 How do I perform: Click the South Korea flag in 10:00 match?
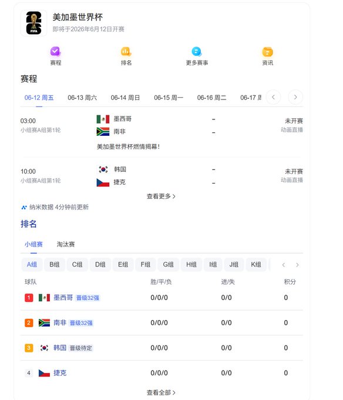(103, 169)
